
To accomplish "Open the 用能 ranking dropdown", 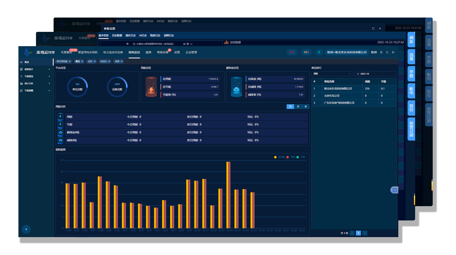I will click(x=332, y=74).
